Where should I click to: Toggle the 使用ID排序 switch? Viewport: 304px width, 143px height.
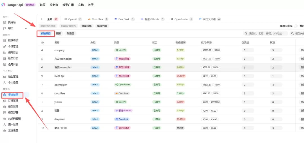296,26
